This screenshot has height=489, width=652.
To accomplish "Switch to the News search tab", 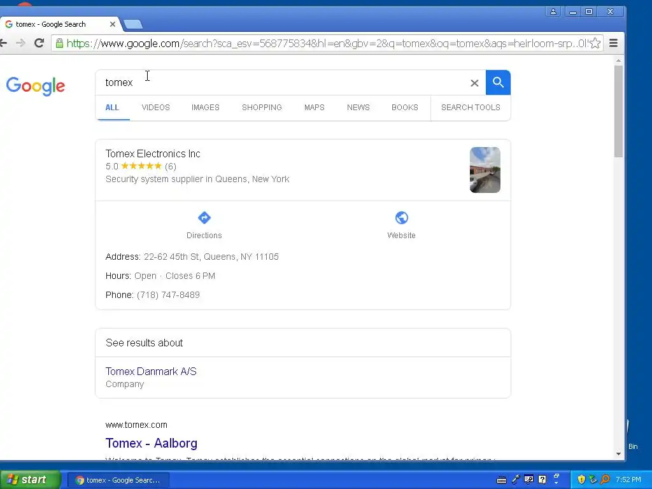I will coord(358,107).
